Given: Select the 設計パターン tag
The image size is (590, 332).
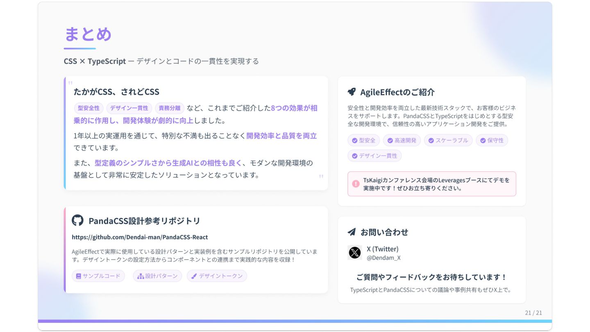Looking at the screenshot, I should (x=157, y=276).
